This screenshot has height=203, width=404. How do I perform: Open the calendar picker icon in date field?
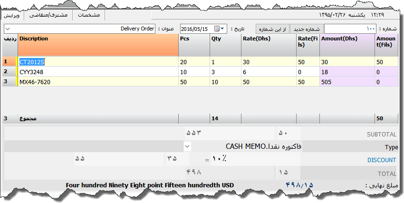point(217,29)
